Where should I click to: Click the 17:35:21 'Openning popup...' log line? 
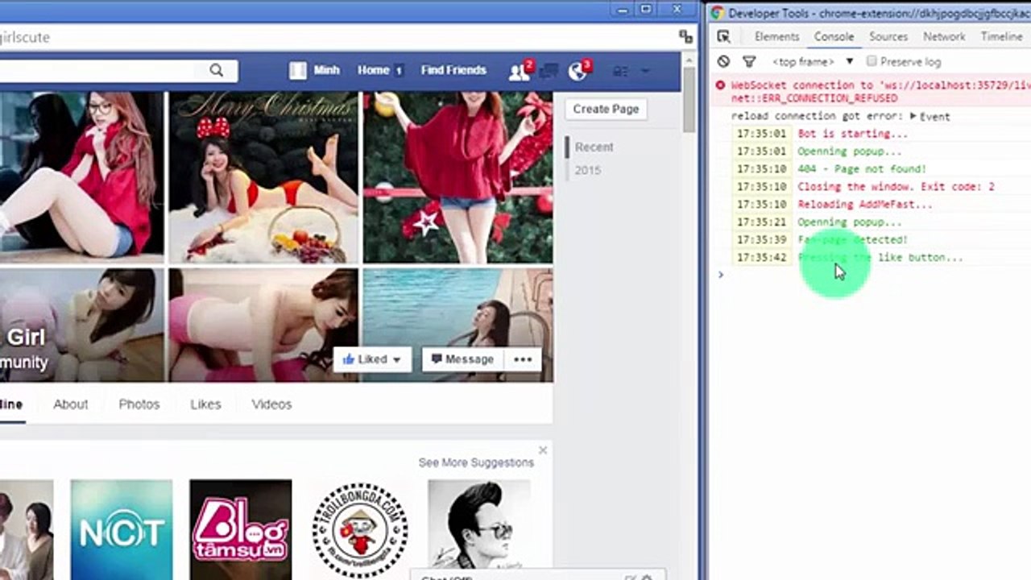pyautogui.click(x=850, y=222)
